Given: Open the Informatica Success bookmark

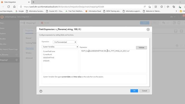Looking at the screenshot, I should (x=35, y=11).
